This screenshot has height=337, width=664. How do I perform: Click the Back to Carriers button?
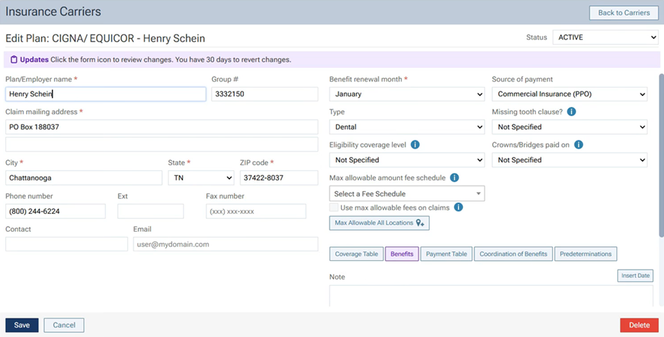click(623, 12)
